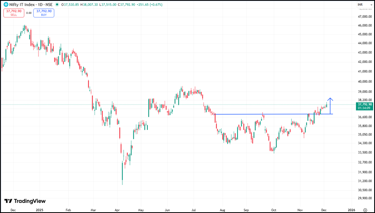Click the 29,900.00 price axis label
Viewport: 375px width, 213px height.
point(365,198)
